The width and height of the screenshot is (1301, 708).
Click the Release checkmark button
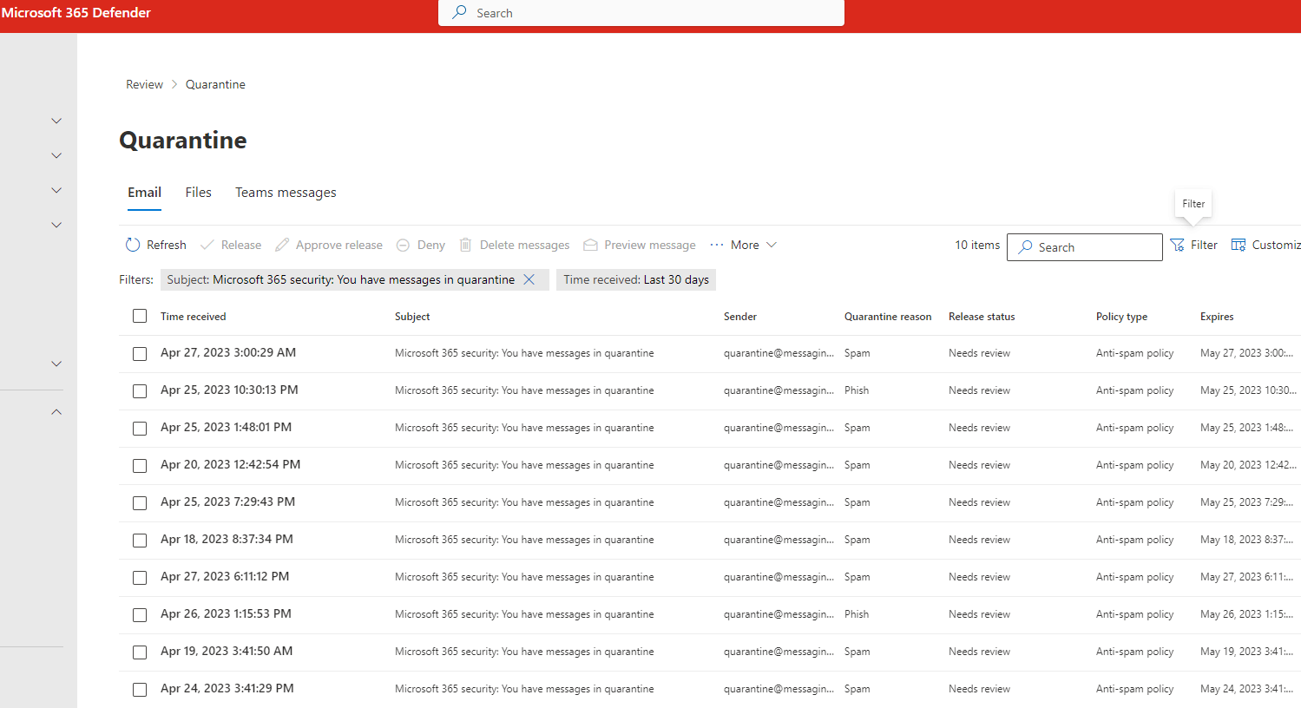pyautogui.click(x=231, y=245)
